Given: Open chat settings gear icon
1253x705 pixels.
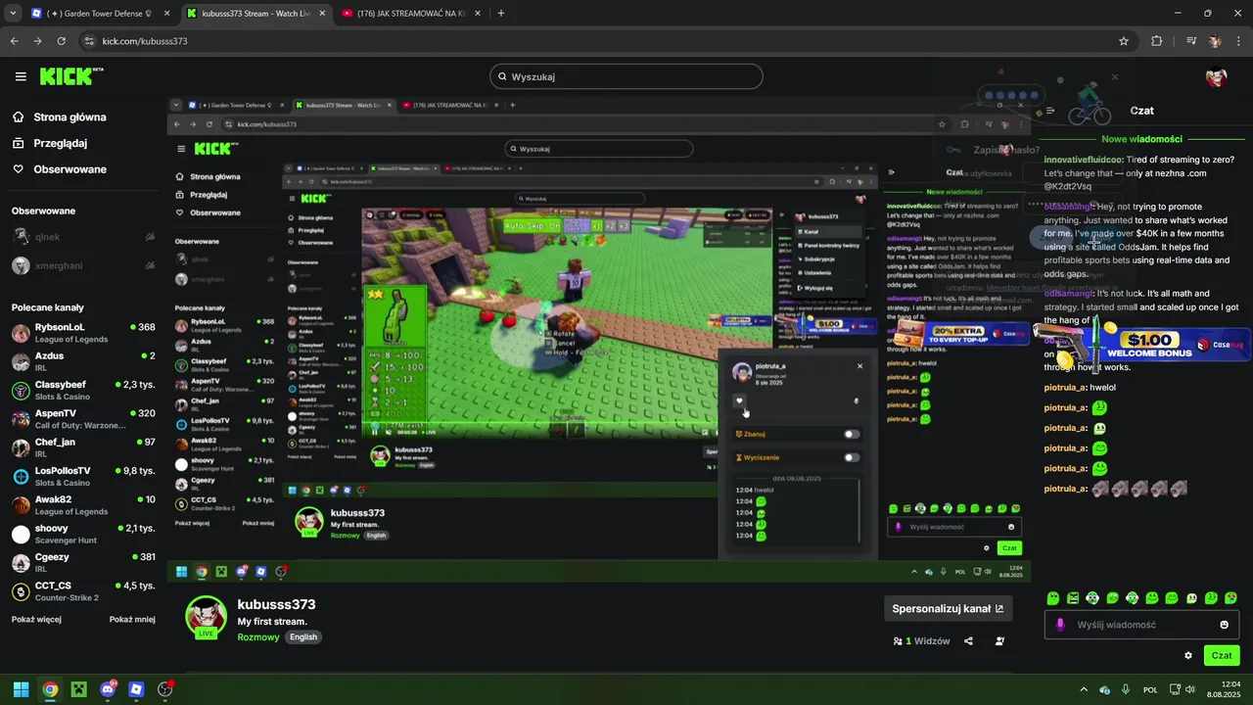Looking at the screenshot, I should 1188,656.
